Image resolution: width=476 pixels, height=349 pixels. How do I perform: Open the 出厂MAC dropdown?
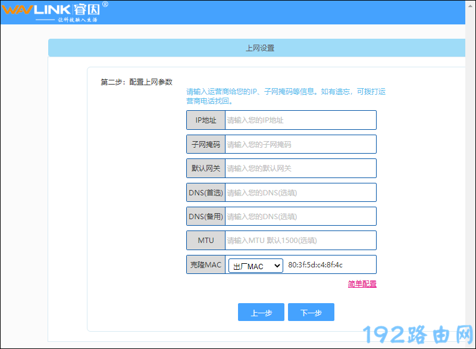click(255, 266)
